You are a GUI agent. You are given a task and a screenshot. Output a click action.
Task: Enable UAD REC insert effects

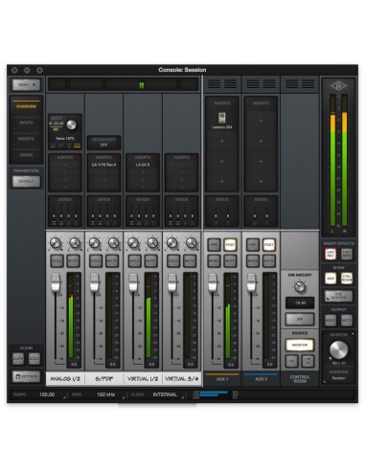(x=331, y=254)
